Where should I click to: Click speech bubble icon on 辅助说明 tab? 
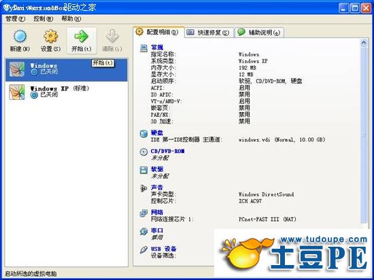click(241, 32)
